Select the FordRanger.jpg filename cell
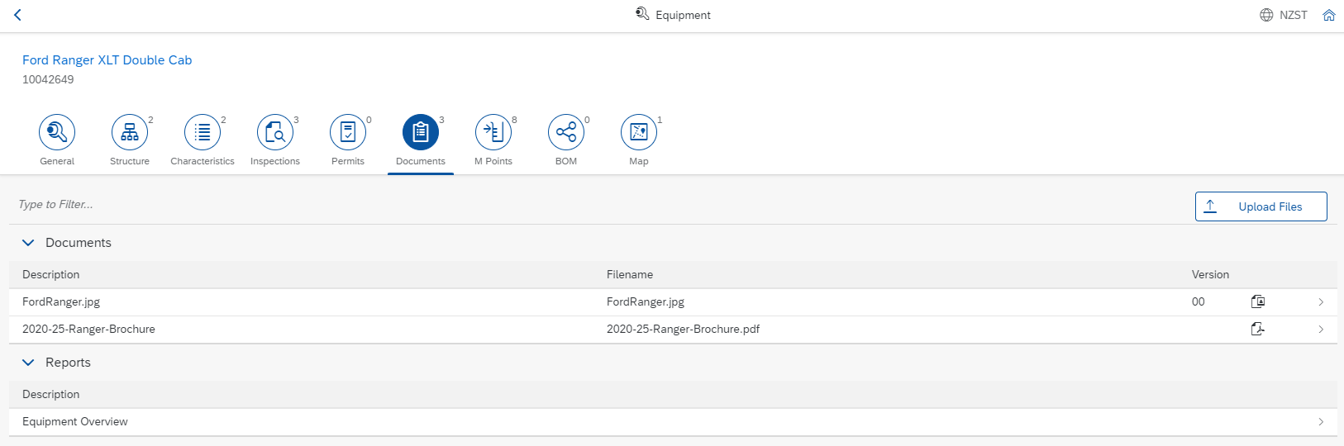The width and height of the screenshot is (1344, 446). coord(646,302)
